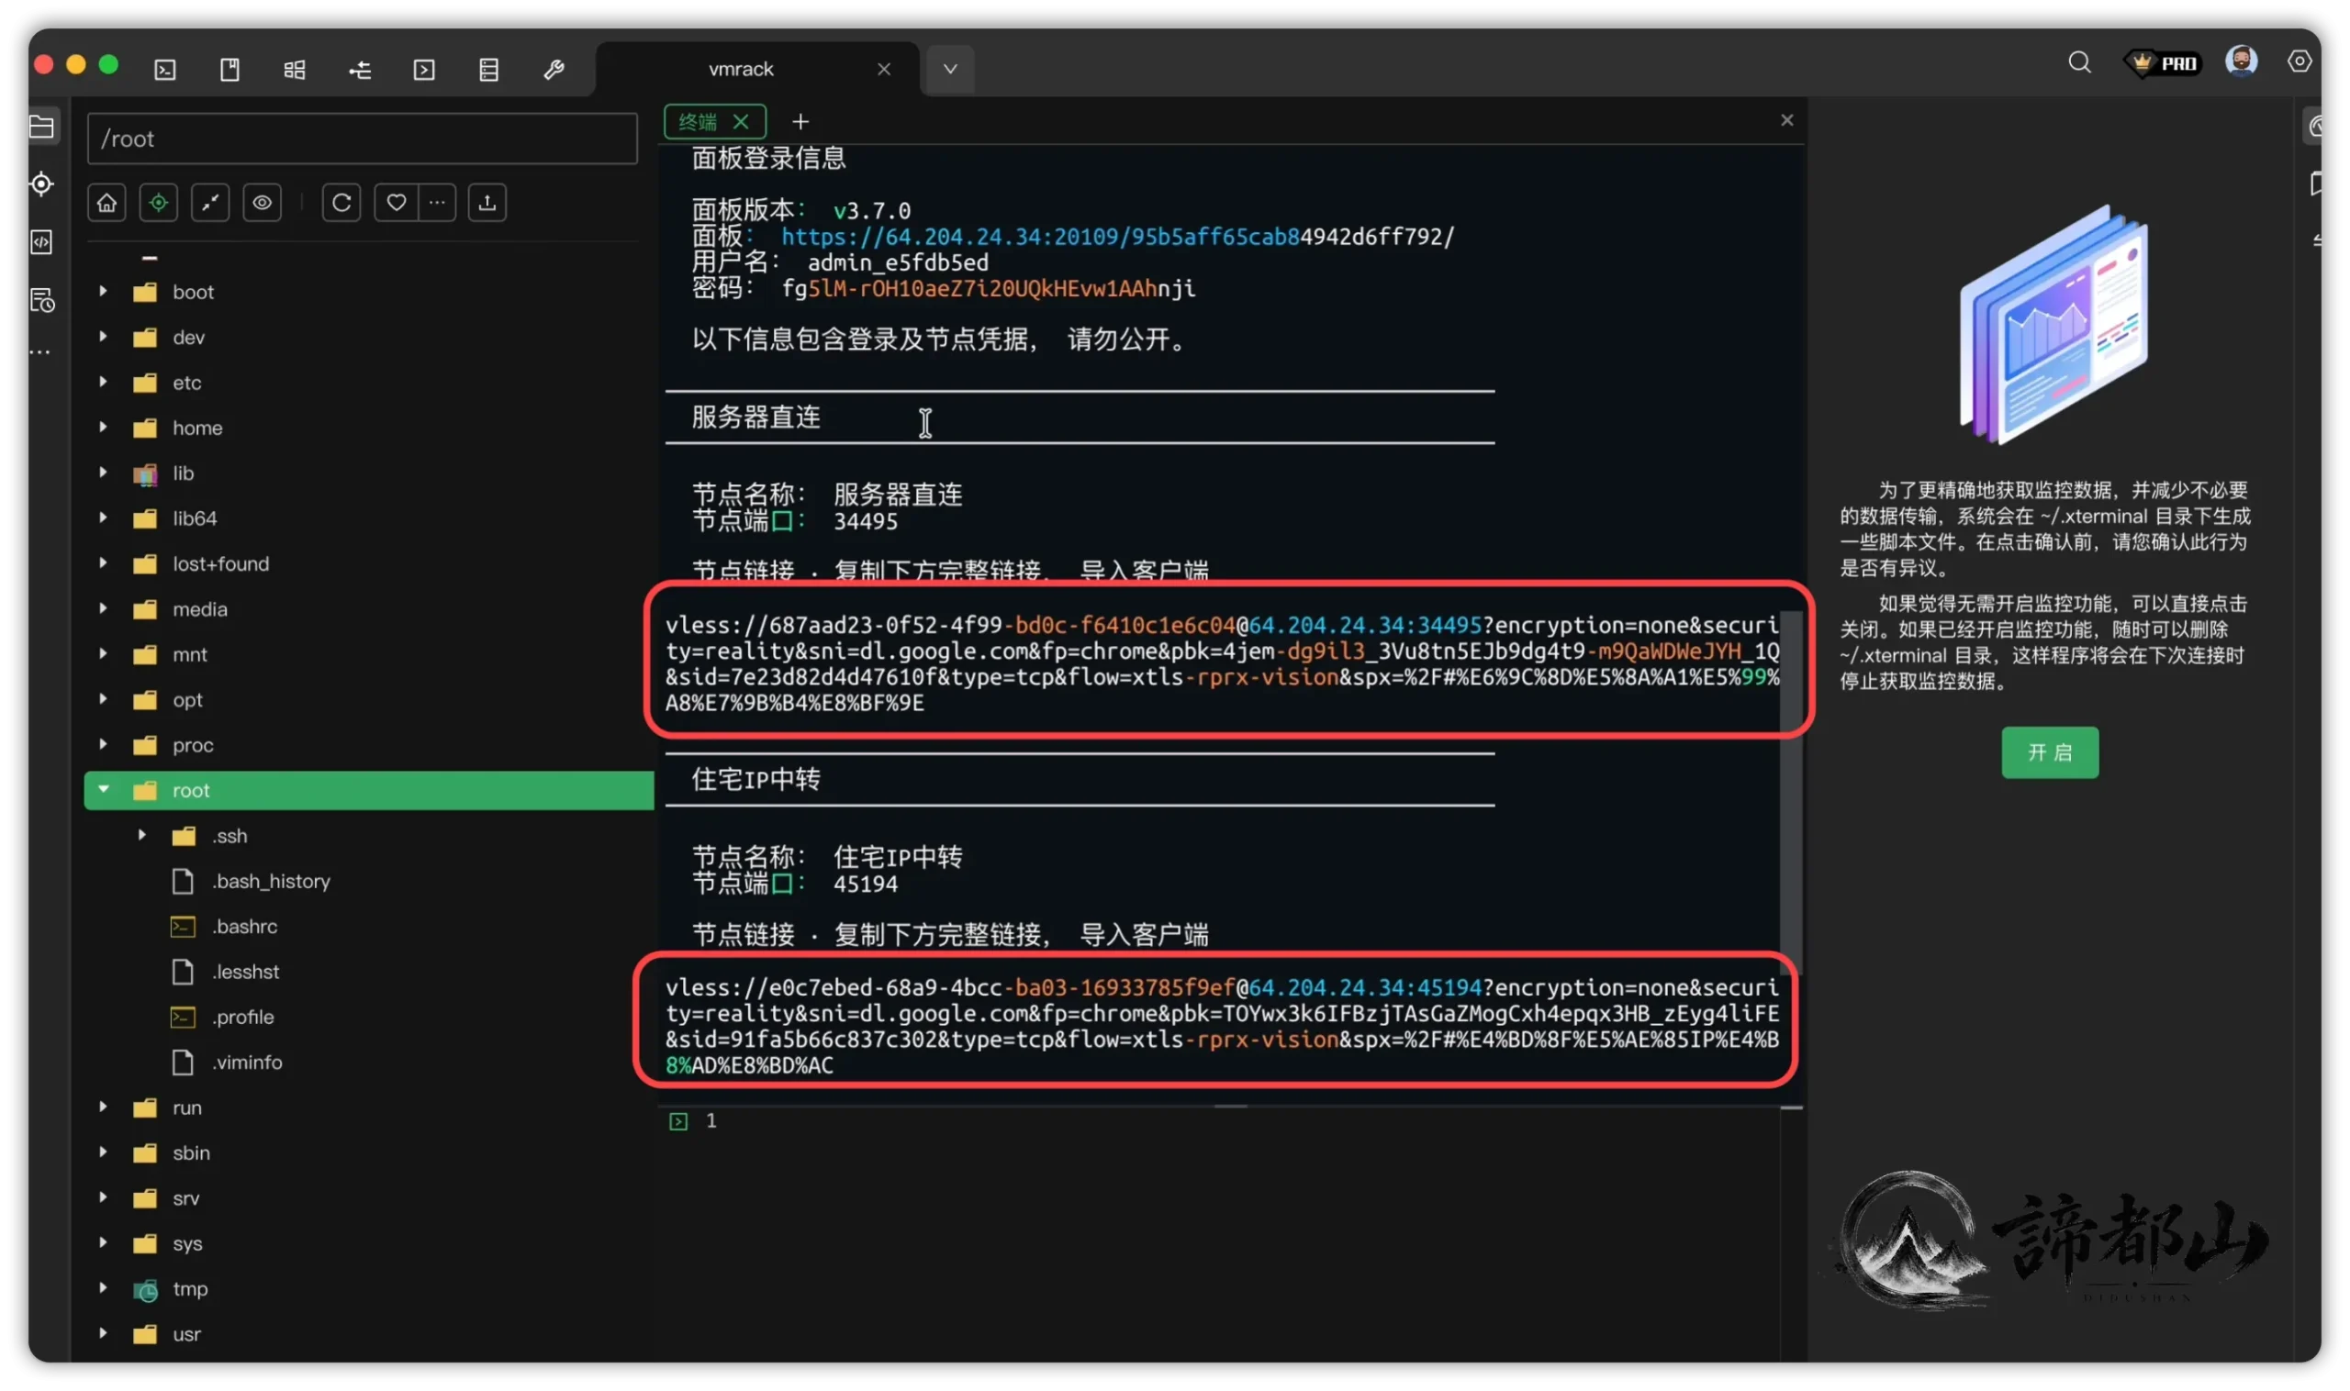Select the home folder row
2350x1391 pixels.
coord(369,428)
